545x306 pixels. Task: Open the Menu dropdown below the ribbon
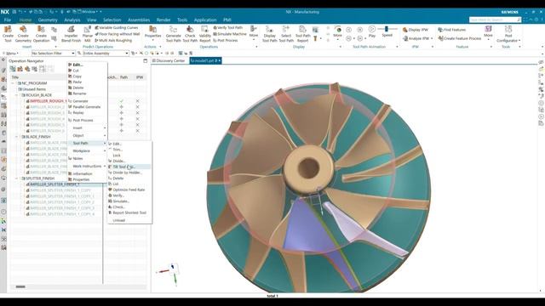[x=10, y=54]
